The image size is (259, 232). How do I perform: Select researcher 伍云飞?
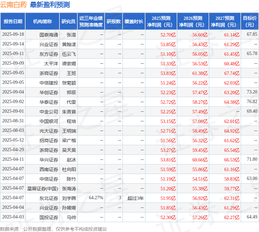(x=69, y=54)
